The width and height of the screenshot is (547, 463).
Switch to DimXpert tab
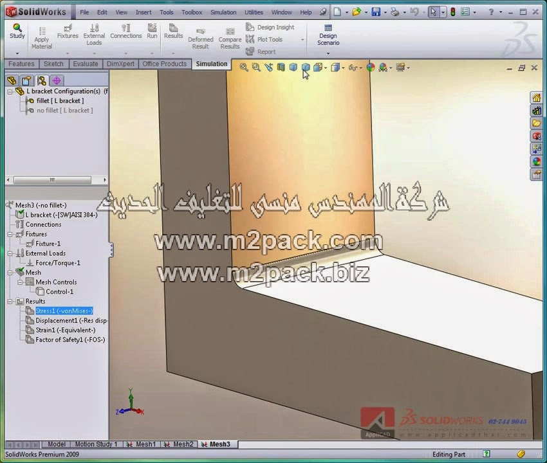coord(120,64)
